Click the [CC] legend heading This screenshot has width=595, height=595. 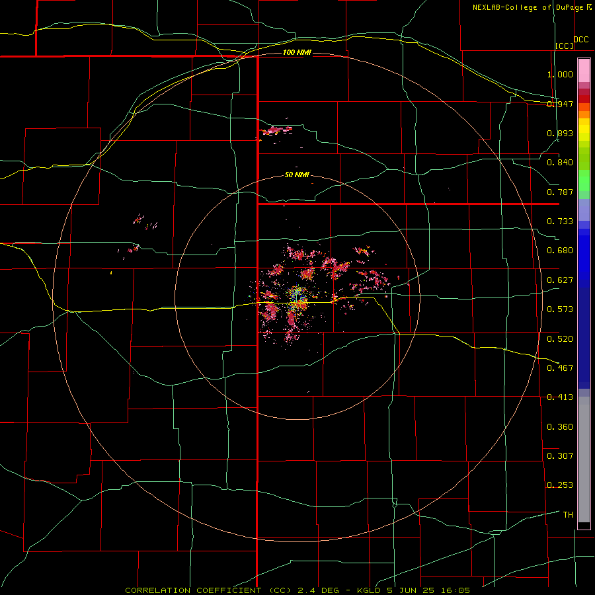coord(565,46)
